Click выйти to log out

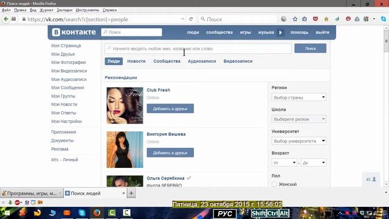323,32
